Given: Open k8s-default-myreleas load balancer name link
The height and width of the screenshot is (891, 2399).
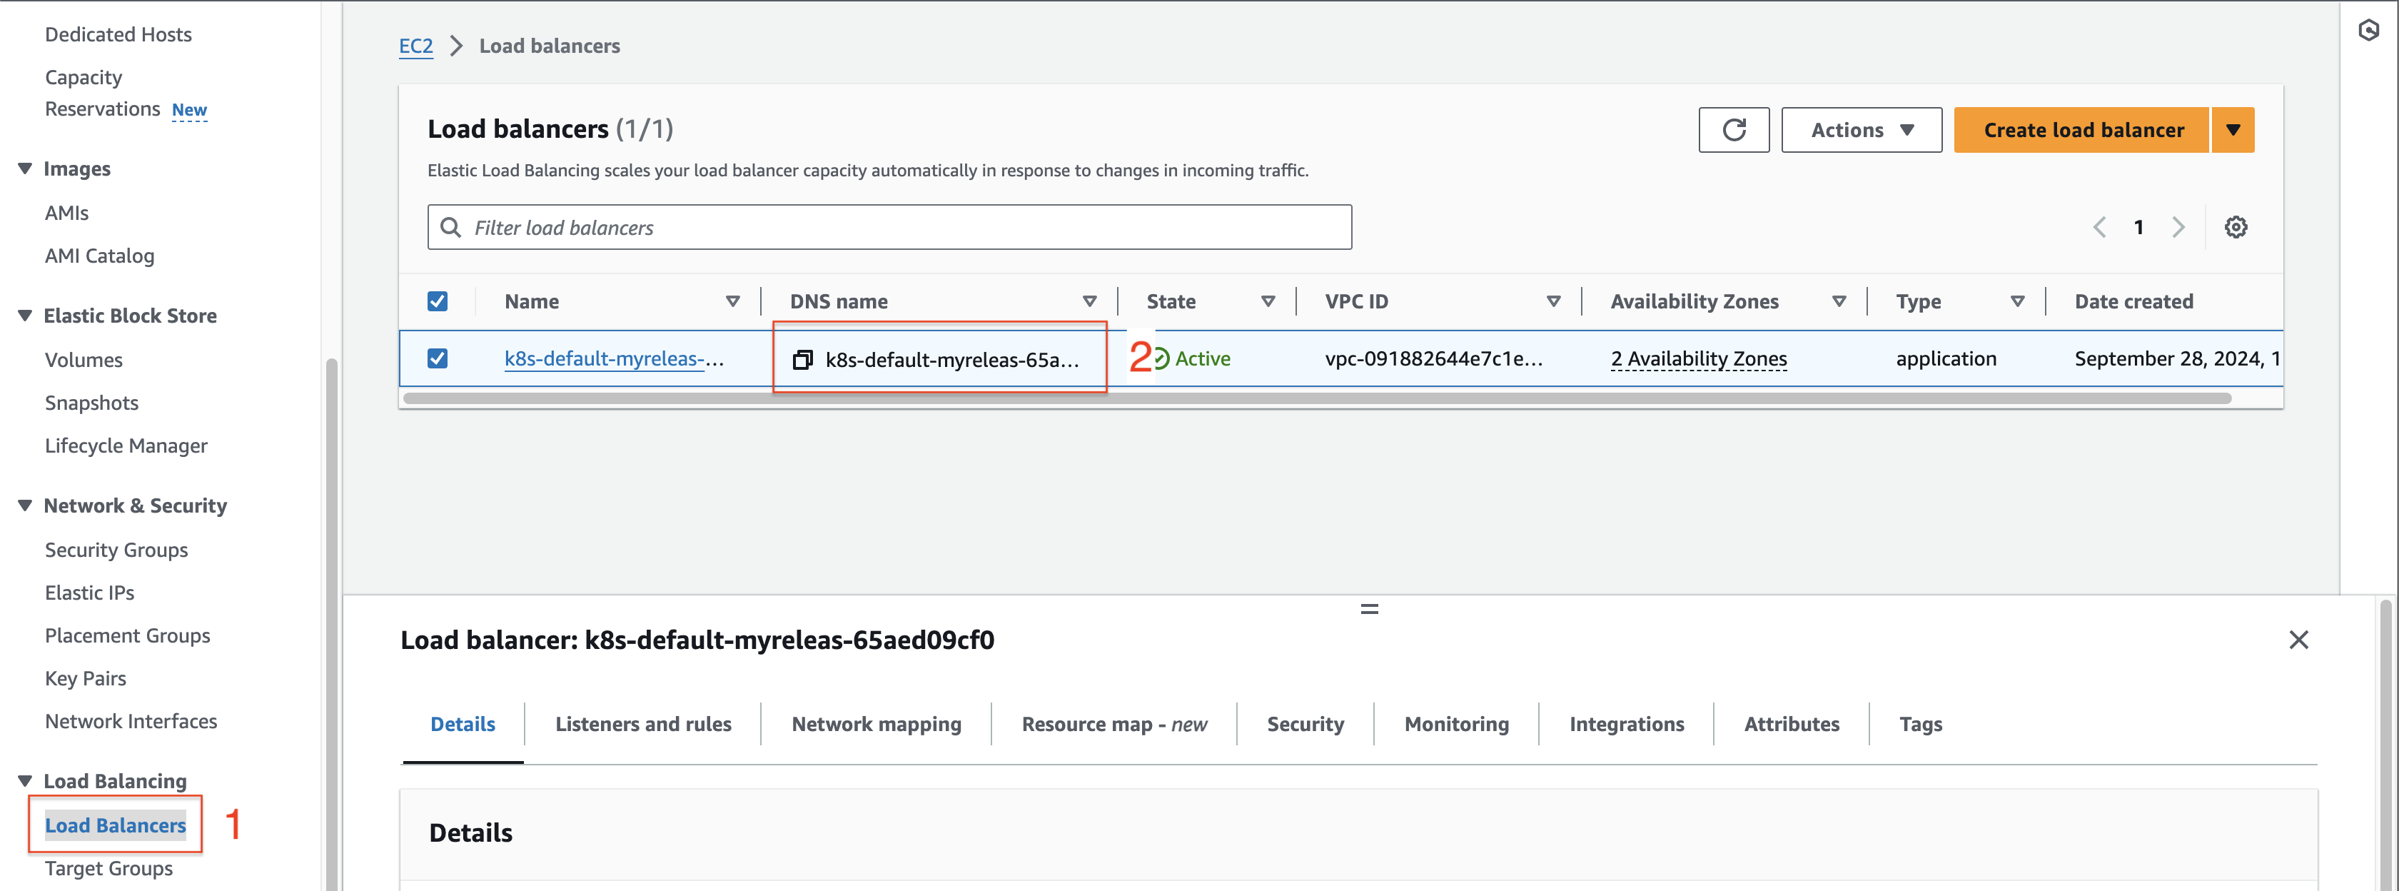Looking at the screenshot, I should point(614,358).
